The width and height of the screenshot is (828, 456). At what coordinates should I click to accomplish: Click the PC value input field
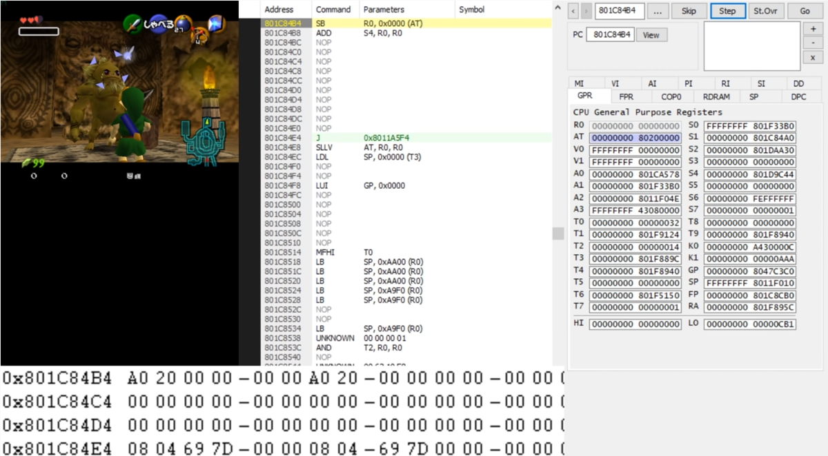click(610, 34)
